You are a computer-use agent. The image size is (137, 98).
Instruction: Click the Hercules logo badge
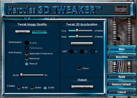(121, 10)
